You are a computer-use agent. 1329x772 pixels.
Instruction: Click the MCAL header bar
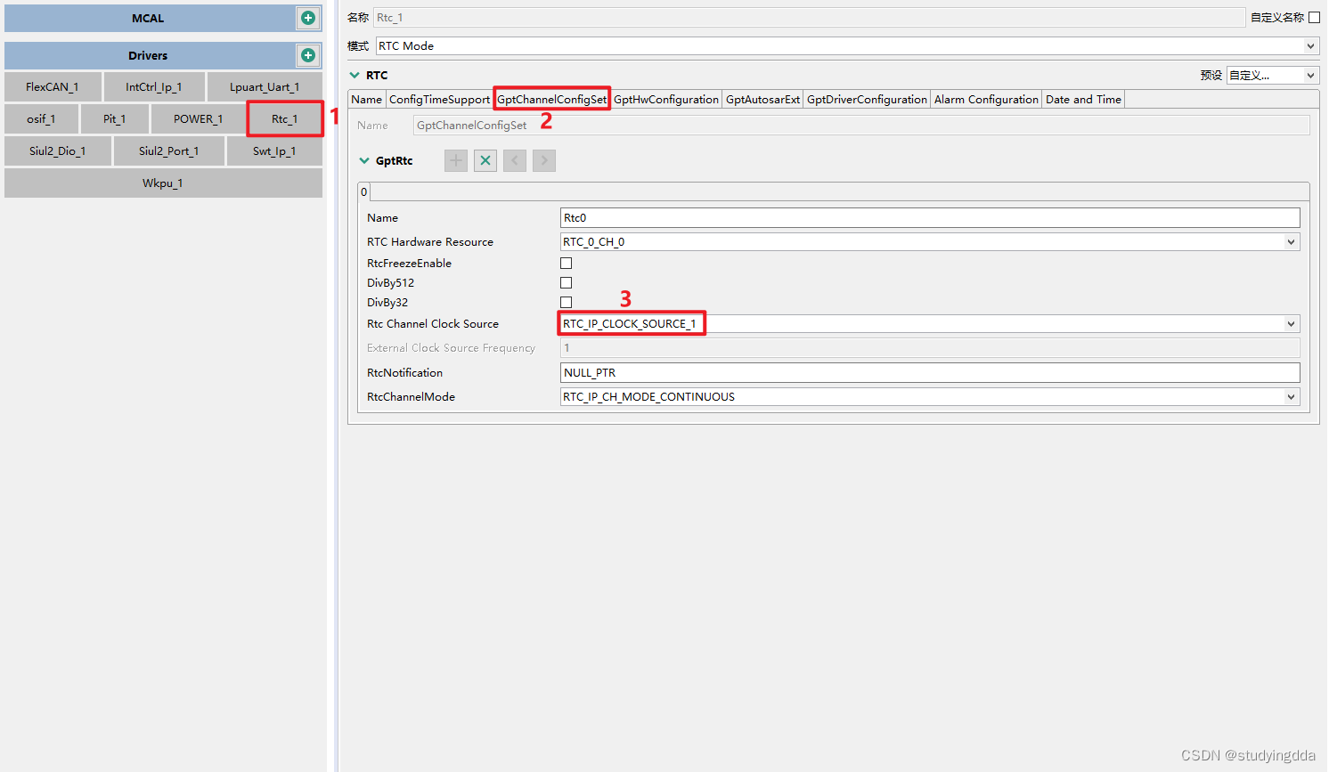pos(149,19)
